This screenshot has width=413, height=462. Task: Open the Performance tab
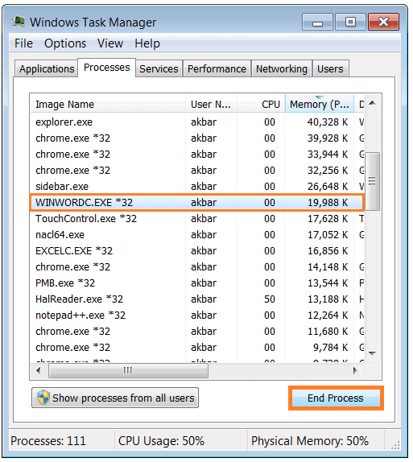coord(217,68)
